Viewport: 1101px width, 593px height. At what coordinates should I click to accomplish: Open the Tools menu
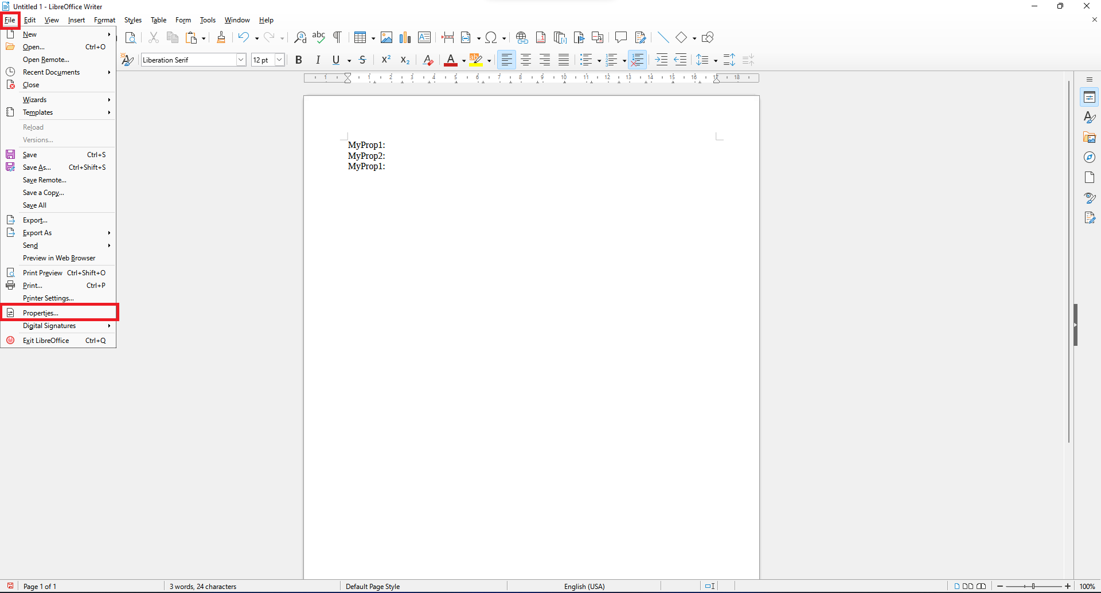click(208, 20)
